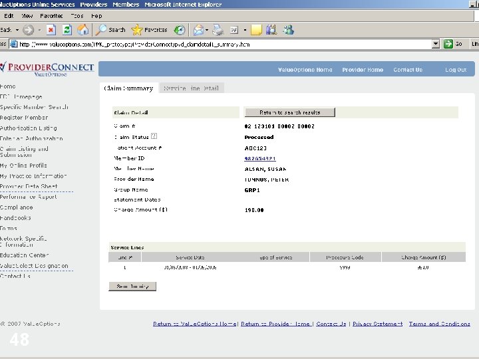Open Mail icon dropdown arrow
Viewport: 479px width, 359px height.
point(207,30)
